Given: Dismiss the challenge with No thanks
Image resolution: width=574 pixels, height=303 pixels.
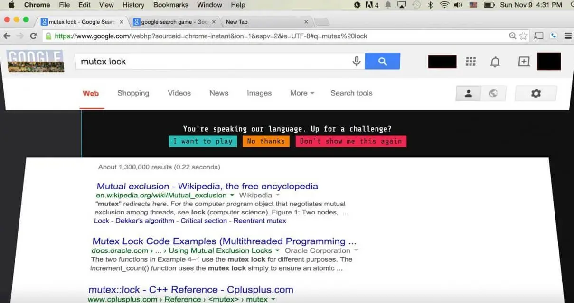Looking at the screenshot, I should [266, 141].
